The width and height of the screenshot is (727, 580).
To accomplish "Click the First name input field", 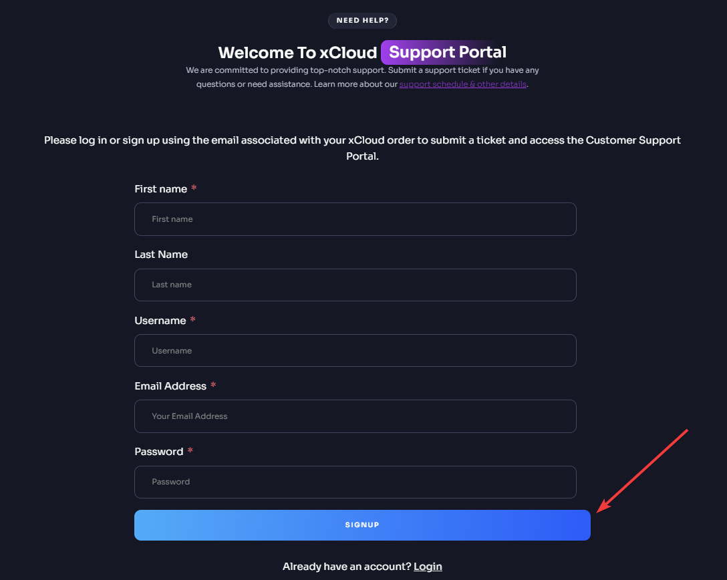I will tap(355, 219).
